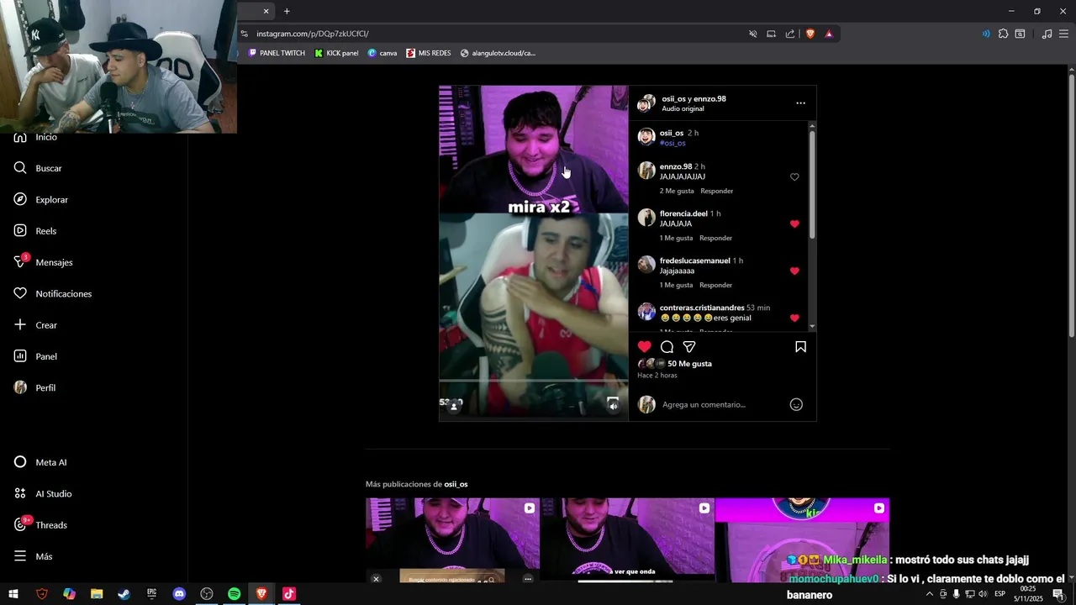Screen dimensions: 1076x605
Task: Open alangulotv.cloud bookmark
Action: pos(498,53)
